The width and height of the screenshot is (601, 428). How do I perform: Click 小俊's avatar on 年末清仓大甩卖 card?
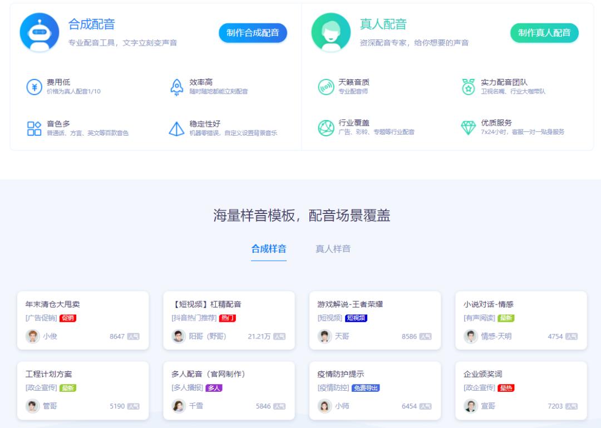(x=33, y=336)
